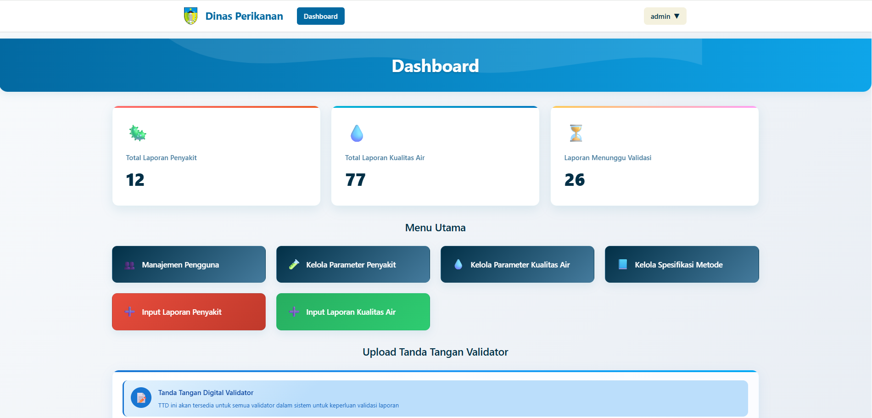Open Manajemen Pengguna menu
Viewport: 872px width, 418px height.
[189, 265]
